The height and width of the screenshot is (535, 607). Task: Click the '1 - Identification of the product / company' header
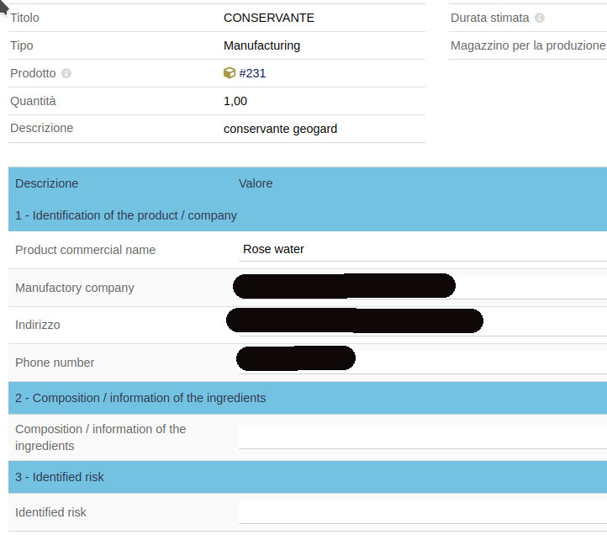126,215
